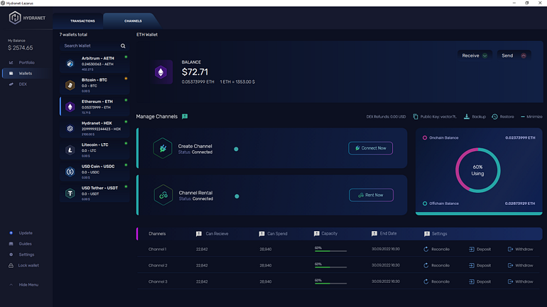Screen dimensions: 547x307
Task: Select the Hydranet - HDX wallet
Action: 94,128
